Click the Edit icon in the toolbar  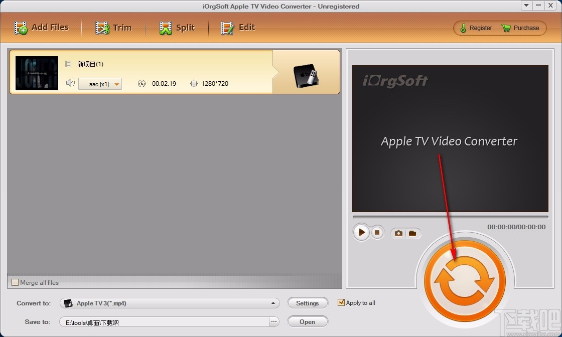pyautogui.click(x=227, y=28)
